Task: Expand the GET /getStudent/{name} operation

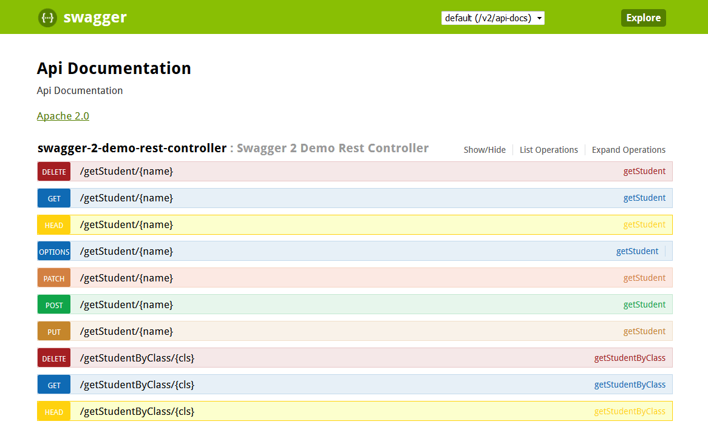Action: click(124, 198)
